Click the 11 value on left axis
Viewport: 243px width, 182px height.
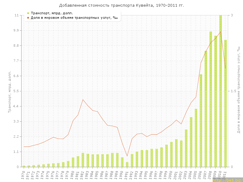(x=16, y=15)
